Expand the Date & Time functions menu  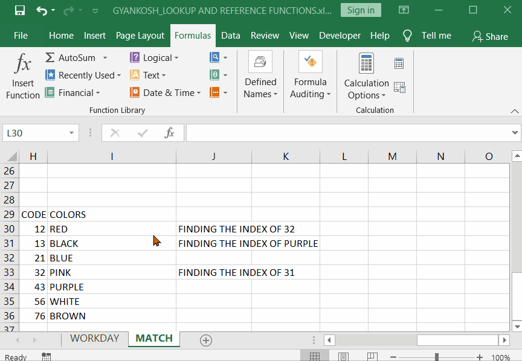coord(165,92)
